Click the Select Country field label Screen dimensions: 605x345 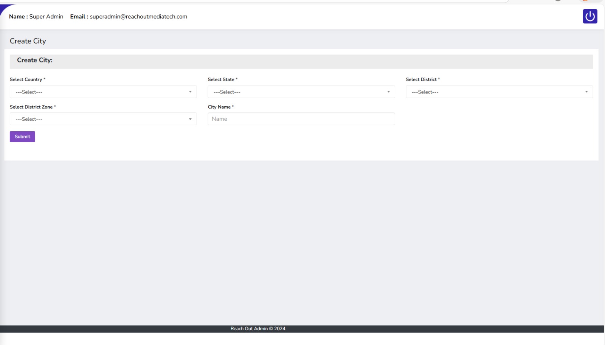coord(26,79)
